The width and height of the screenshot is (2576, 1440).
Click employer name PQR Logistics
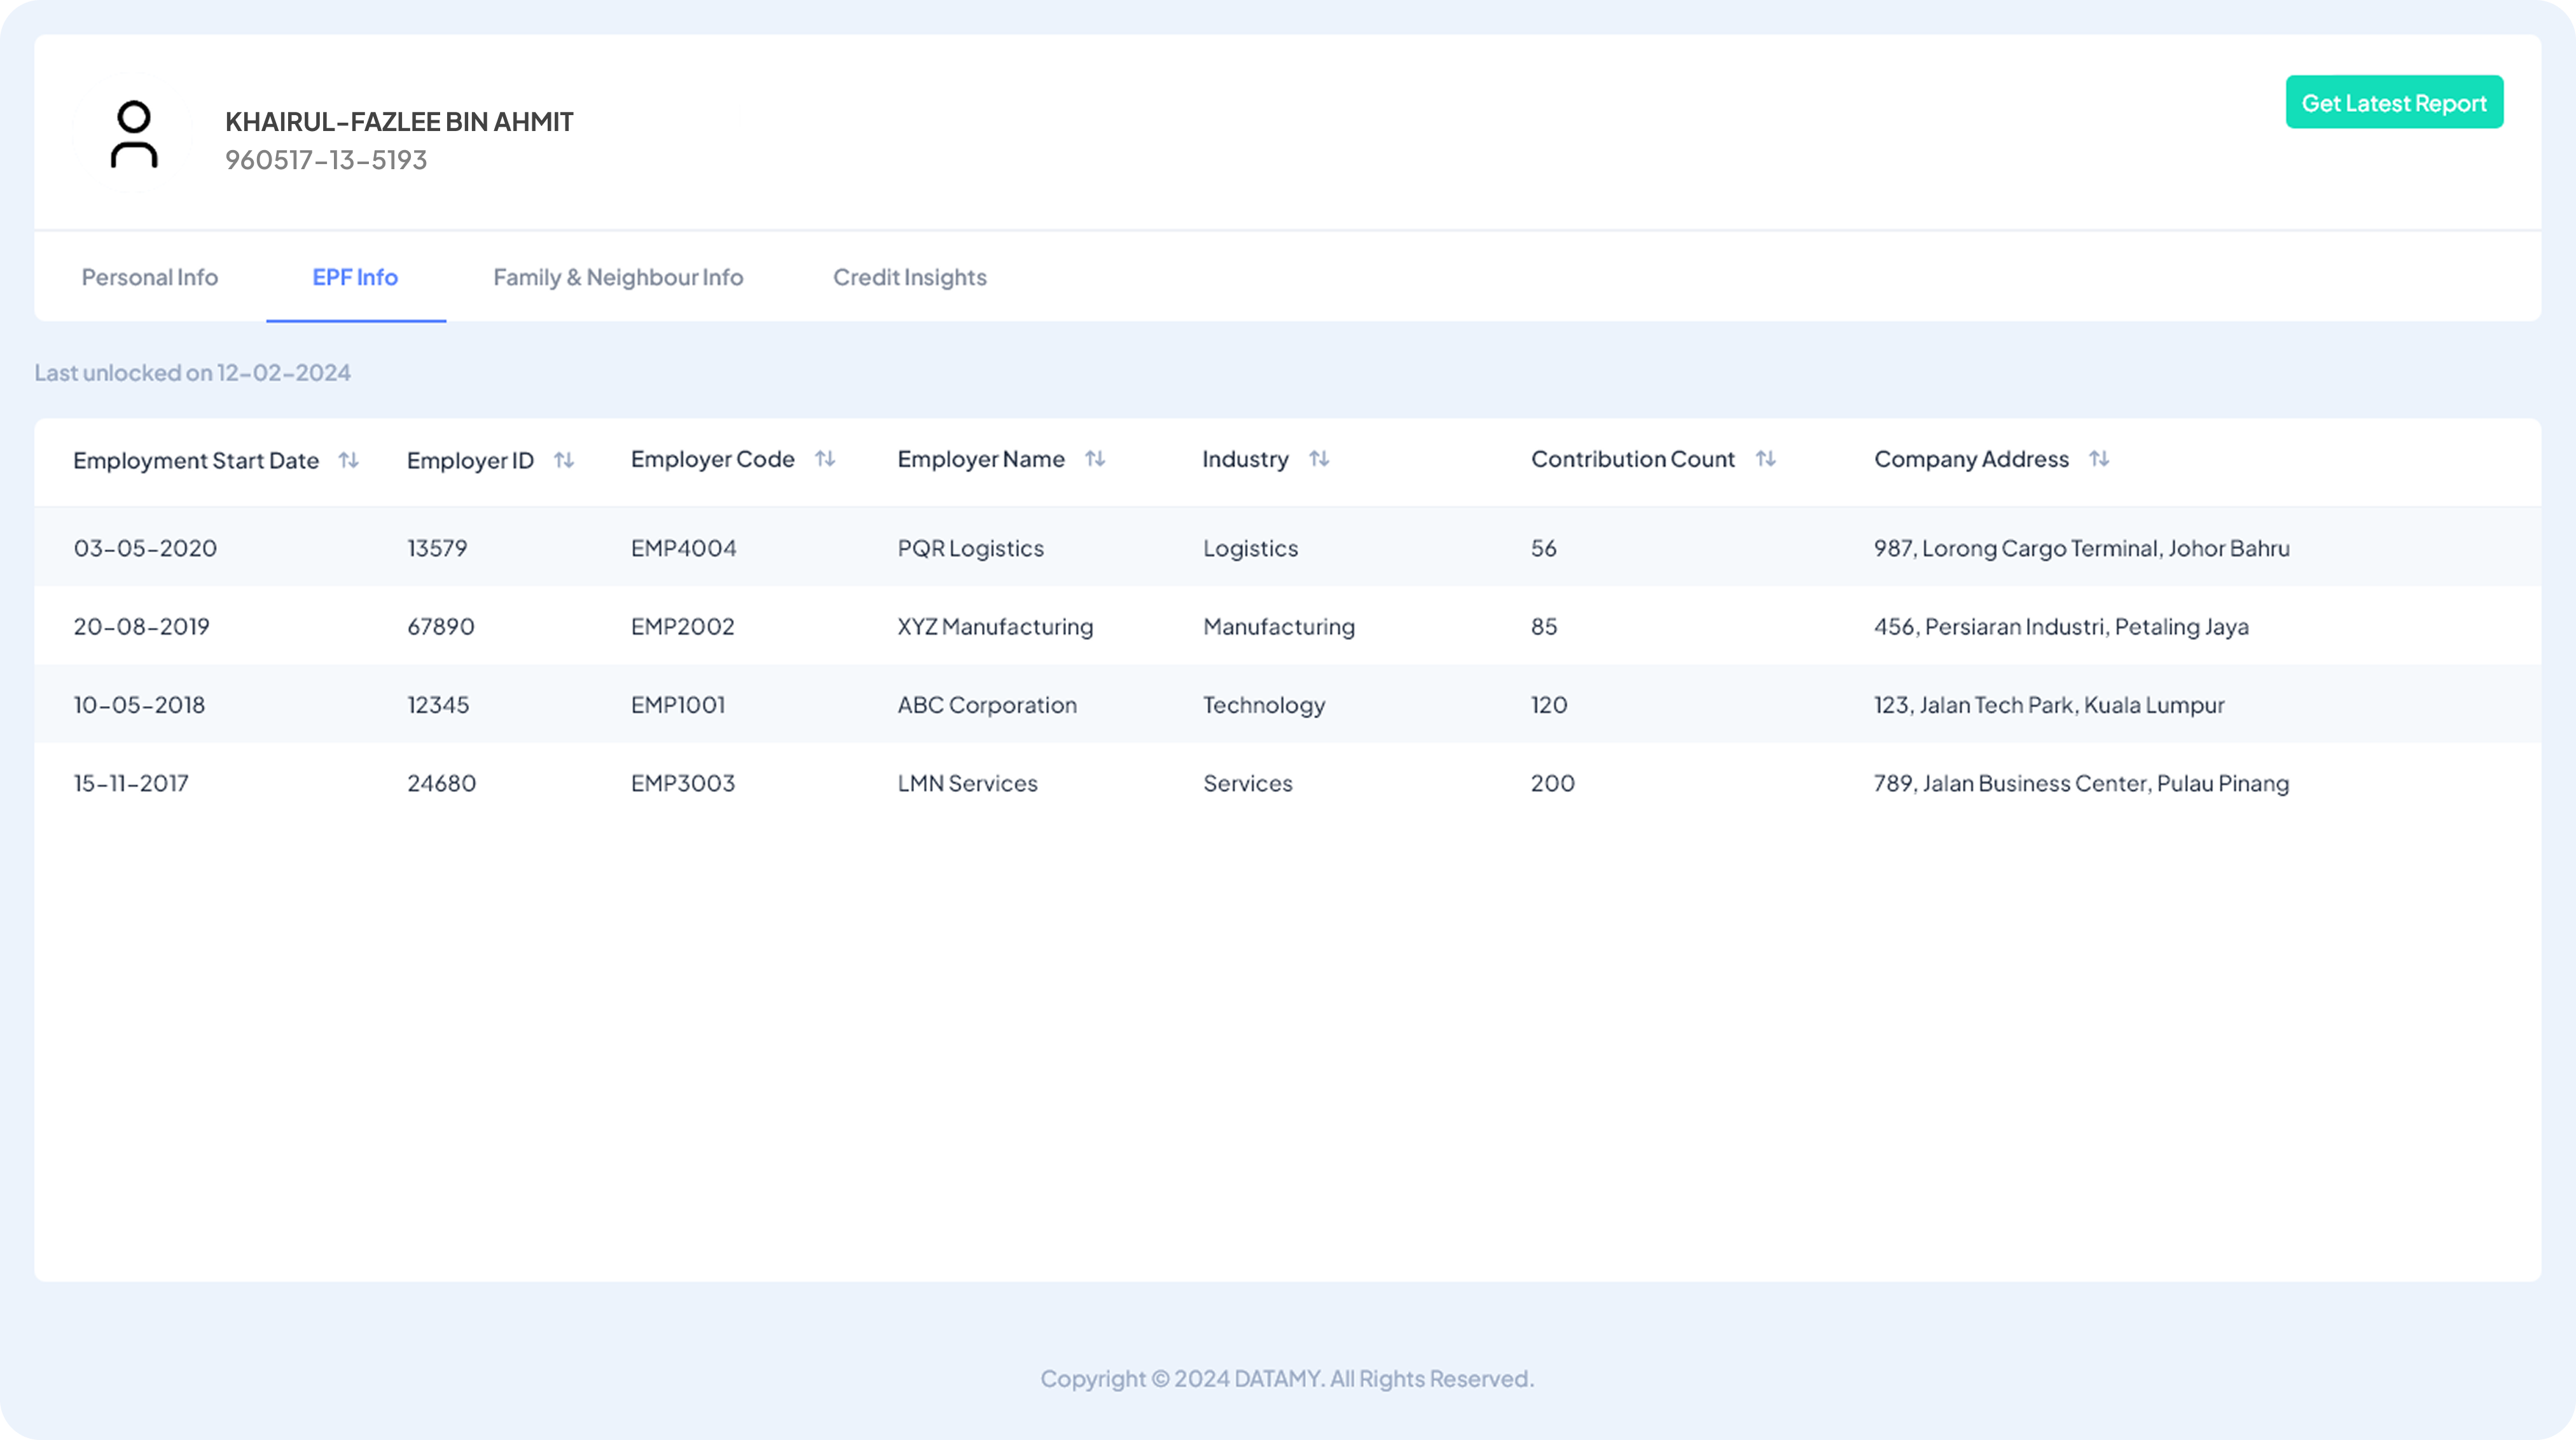coord(971,548)
